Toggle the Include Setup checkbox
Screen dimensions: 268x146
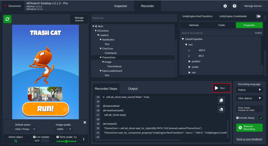(x=261, y=118)
